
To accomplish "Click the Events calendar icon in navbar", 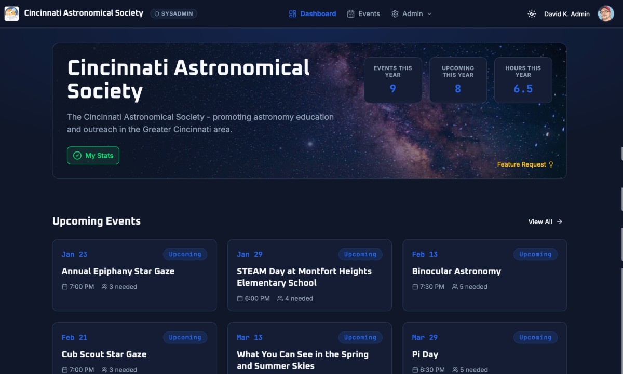I will click(351, 14).
